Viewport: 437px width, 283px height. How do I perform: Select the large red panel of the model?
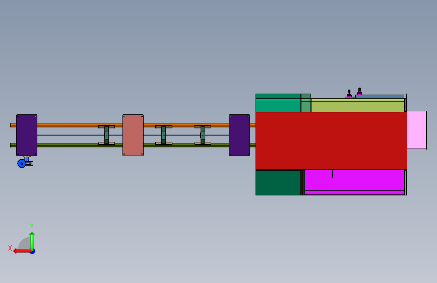pos(331,140)
